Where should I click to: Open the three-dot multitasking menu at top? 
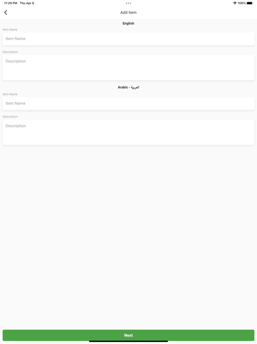pos(128,3)
